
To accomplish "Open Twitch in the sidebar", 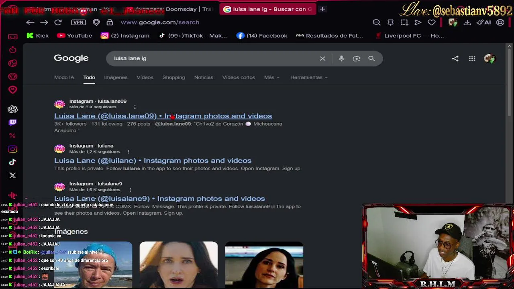I will click(13, 122).
